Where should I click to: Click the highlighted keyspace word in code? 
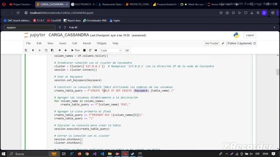pyautogui.click(x=141, y=91)
